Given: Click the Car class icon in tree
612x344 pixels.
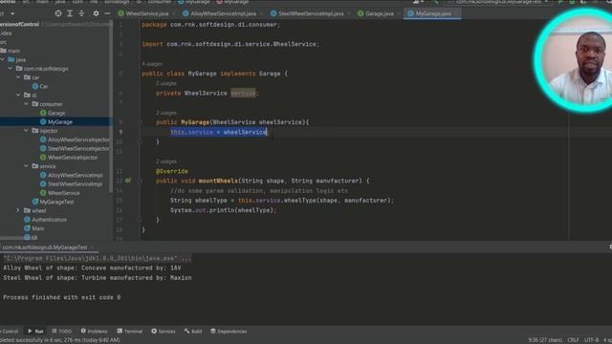Looking at the screenshot, I should [x=35, y=86].
